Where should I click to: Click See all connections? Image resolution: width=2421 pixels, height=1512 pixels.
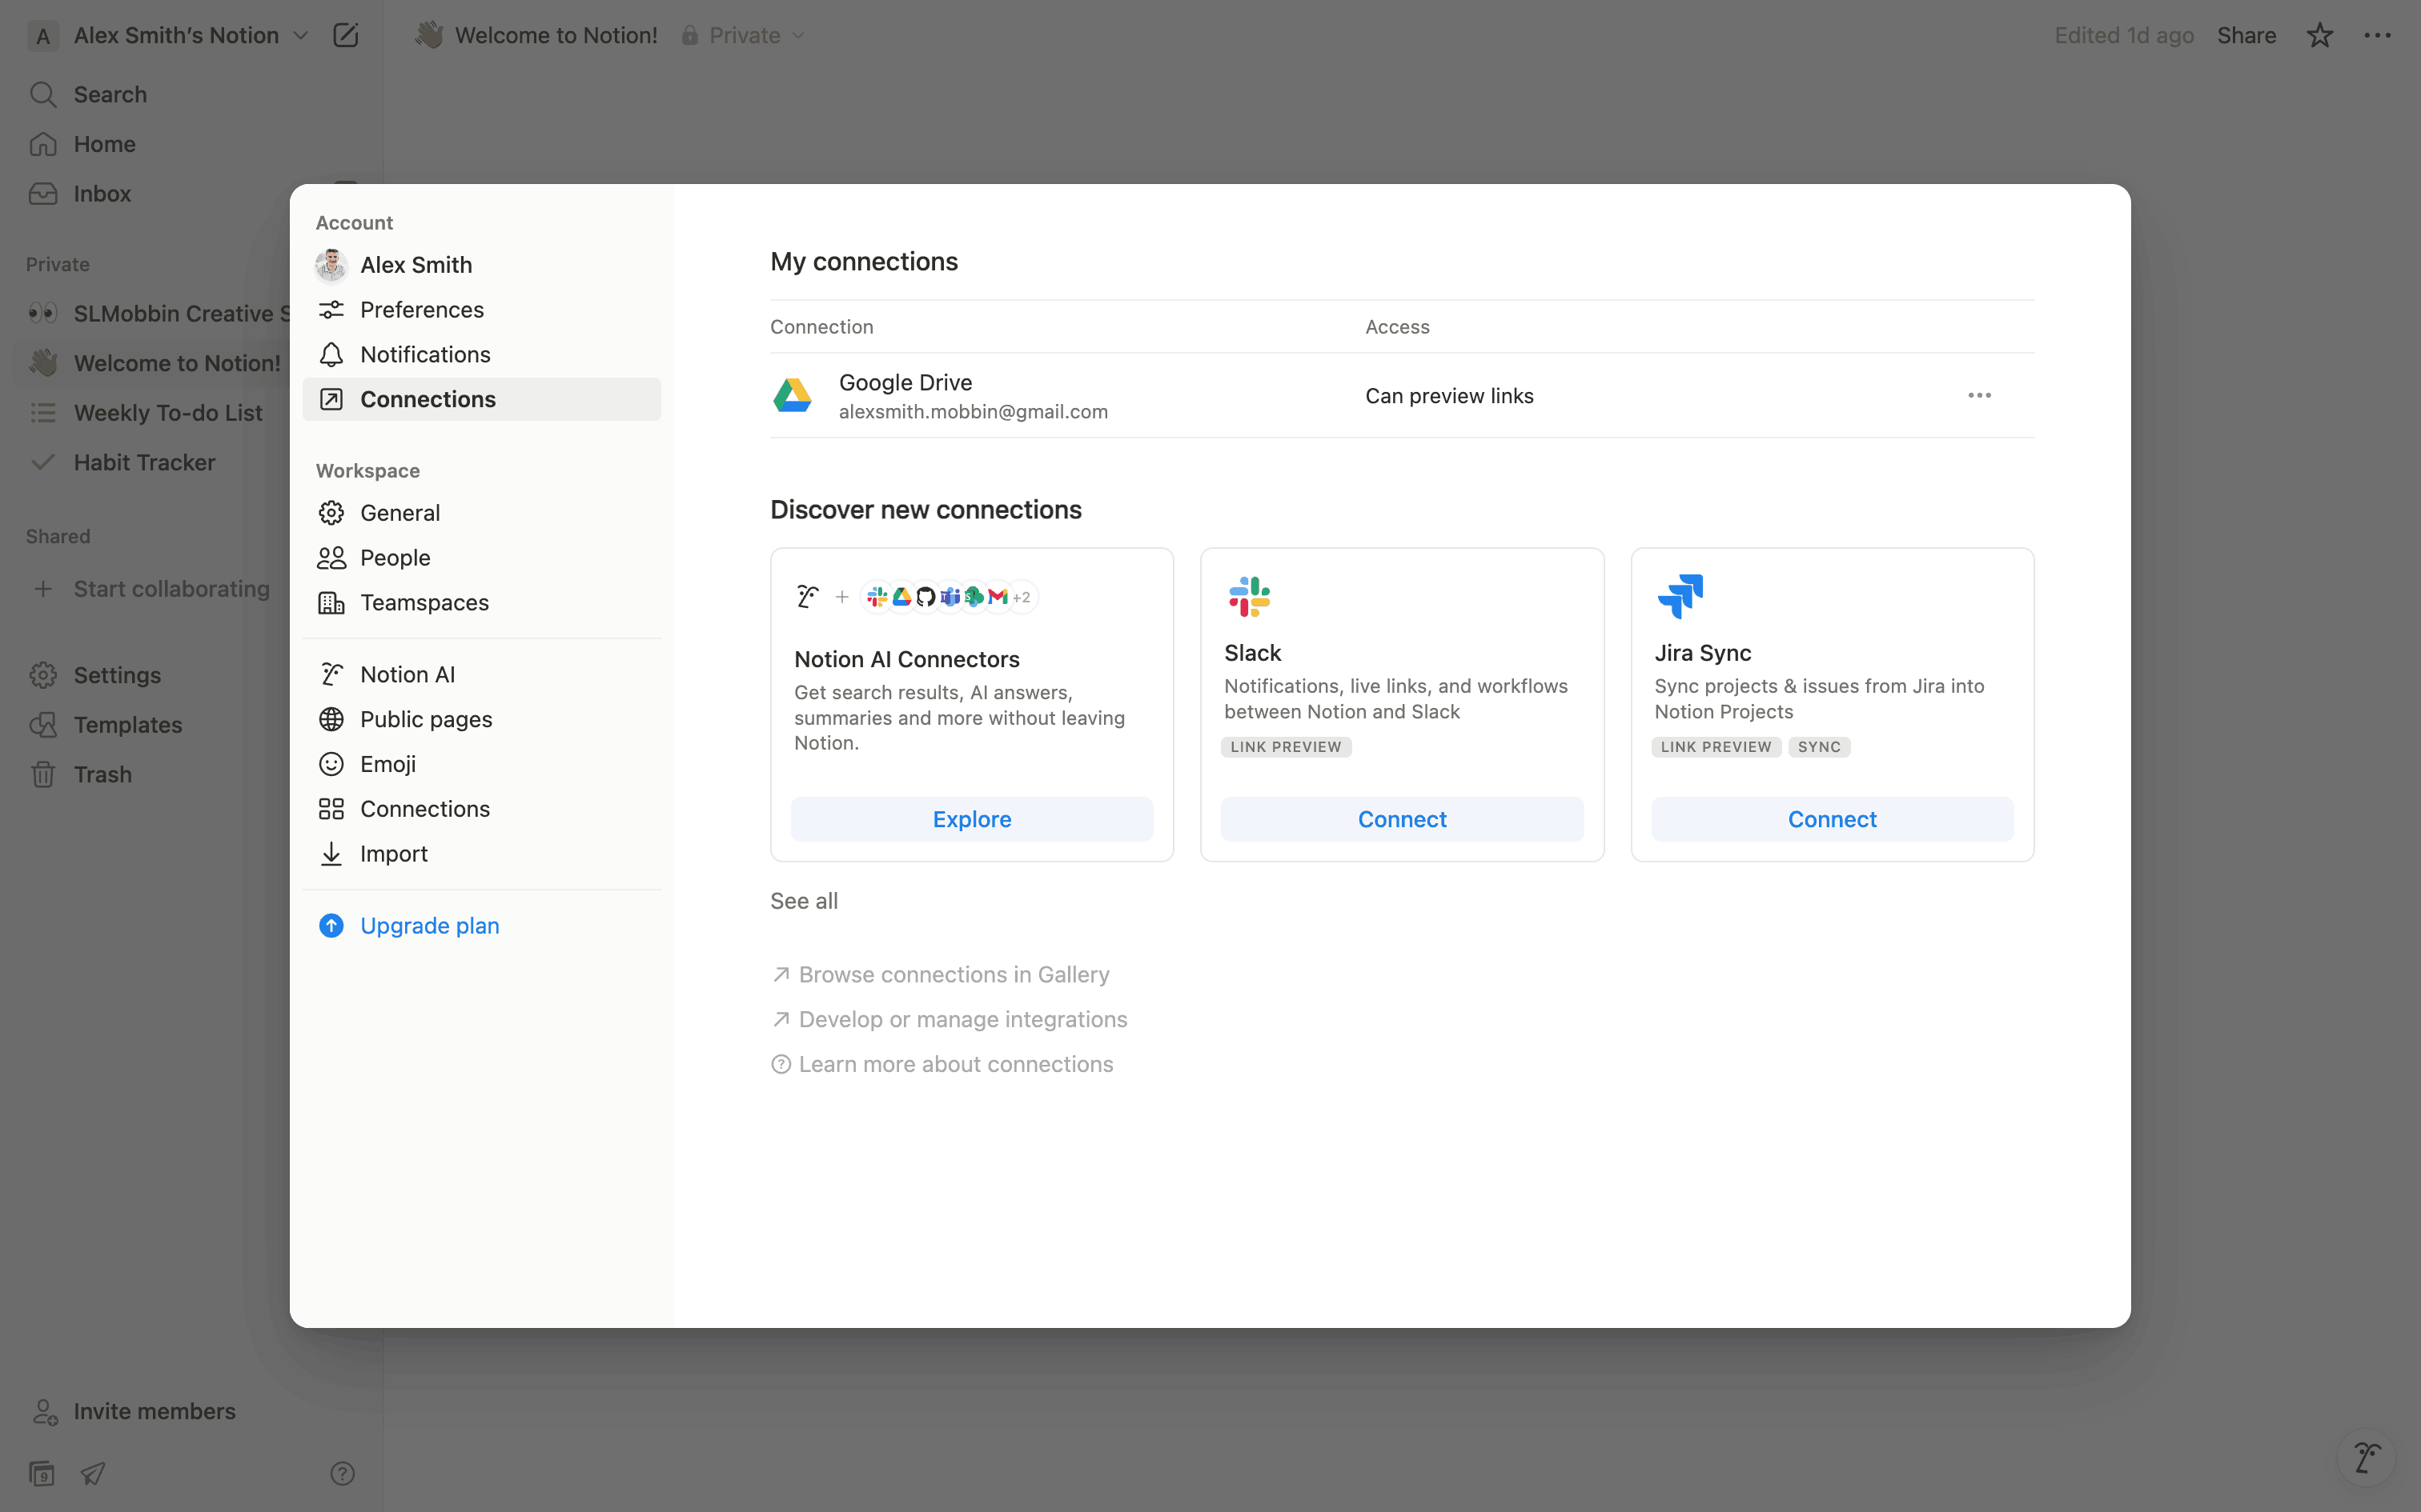click(803, 901)
